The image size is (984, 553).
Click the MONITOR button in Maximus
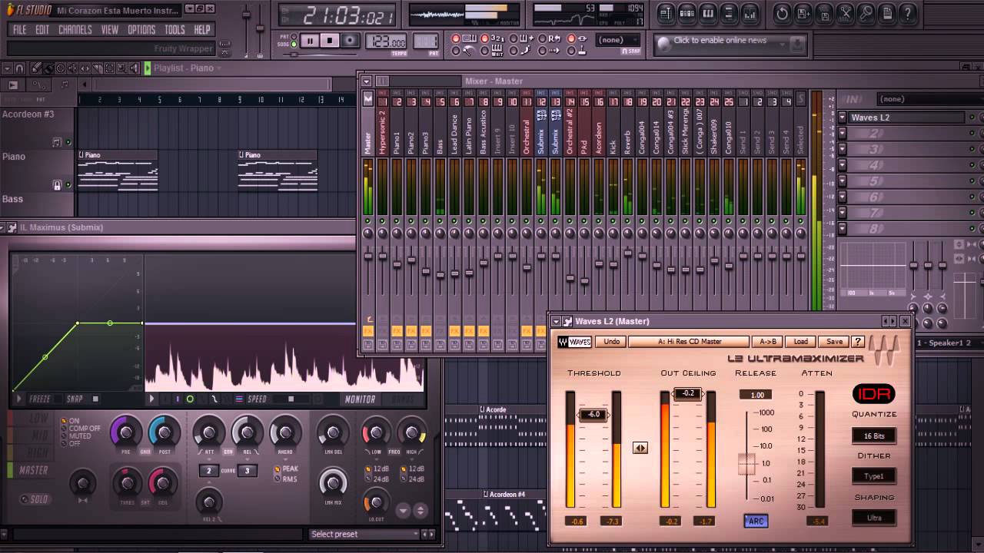tap(360, 399)
